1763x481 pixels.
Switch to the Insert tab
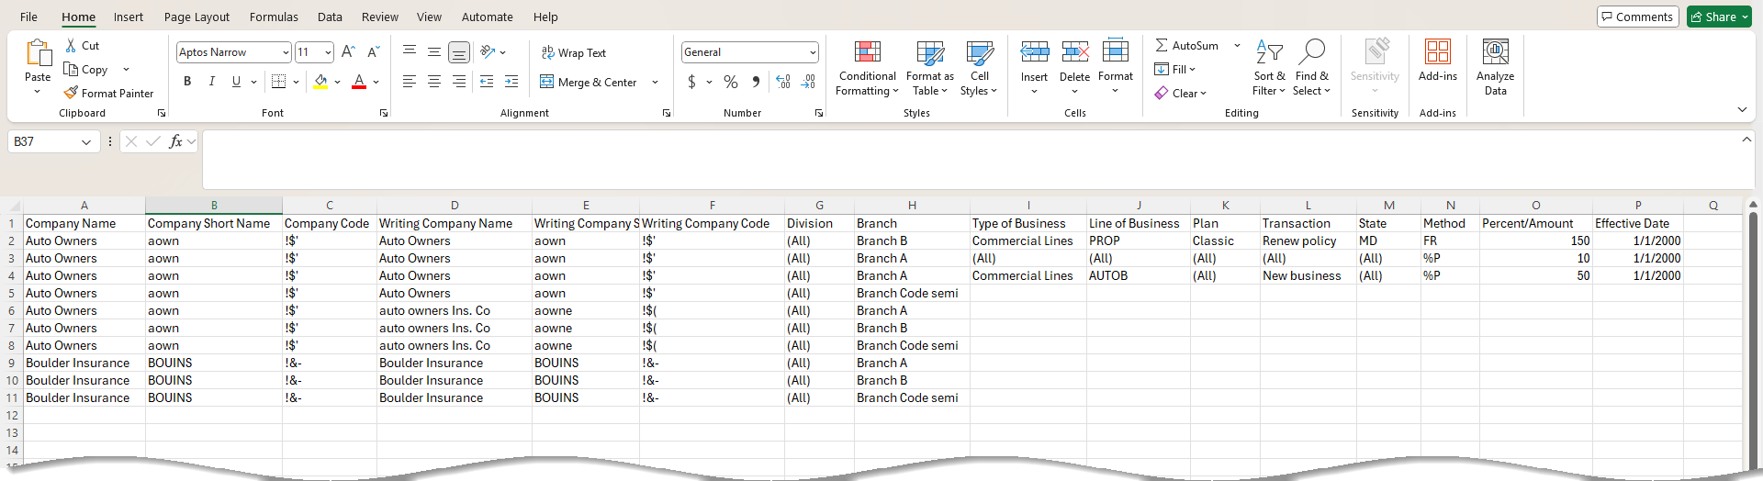click(x=129, y=17)
